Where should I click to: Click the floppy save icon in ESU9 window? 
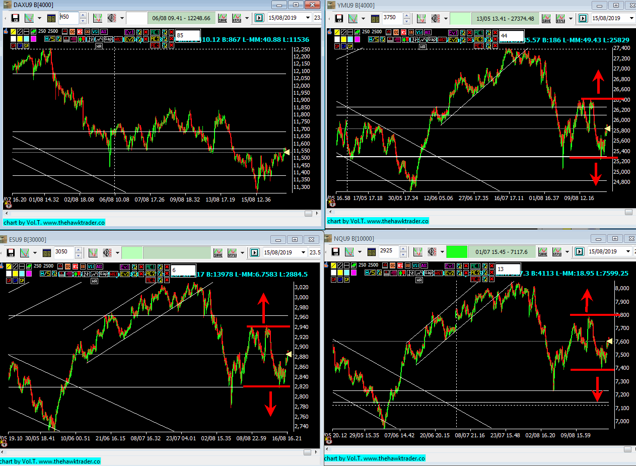click(12, 252)
